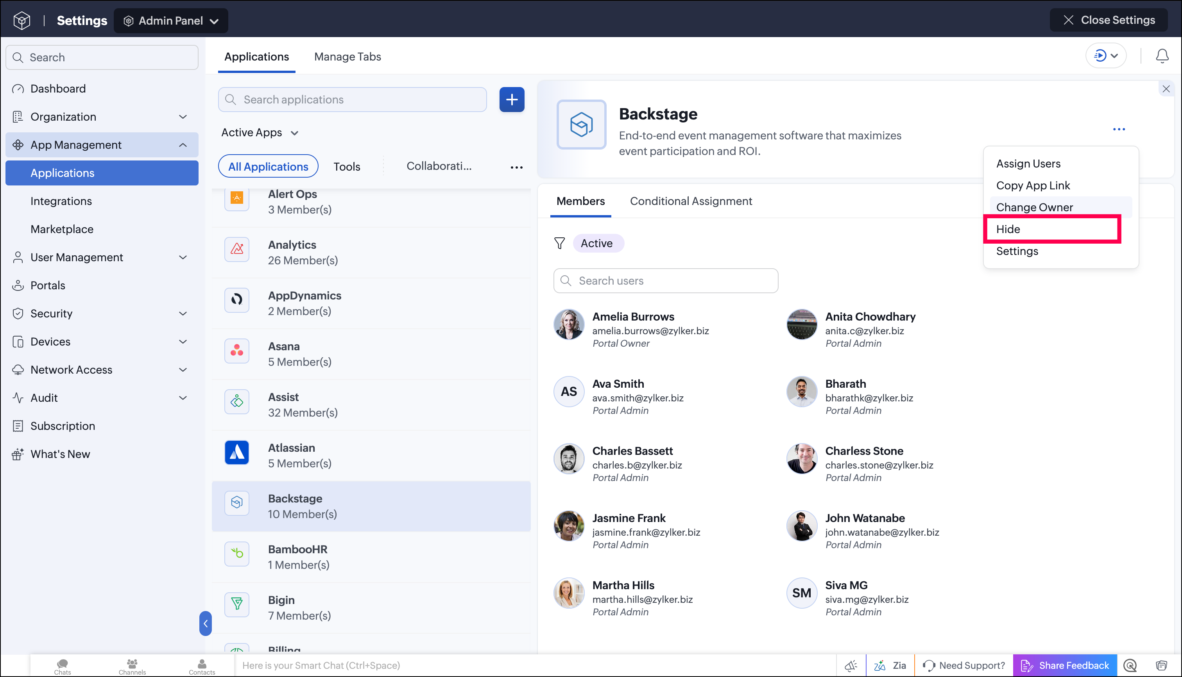
Task: Select the Assist app icon
Action: click(237, 401)
